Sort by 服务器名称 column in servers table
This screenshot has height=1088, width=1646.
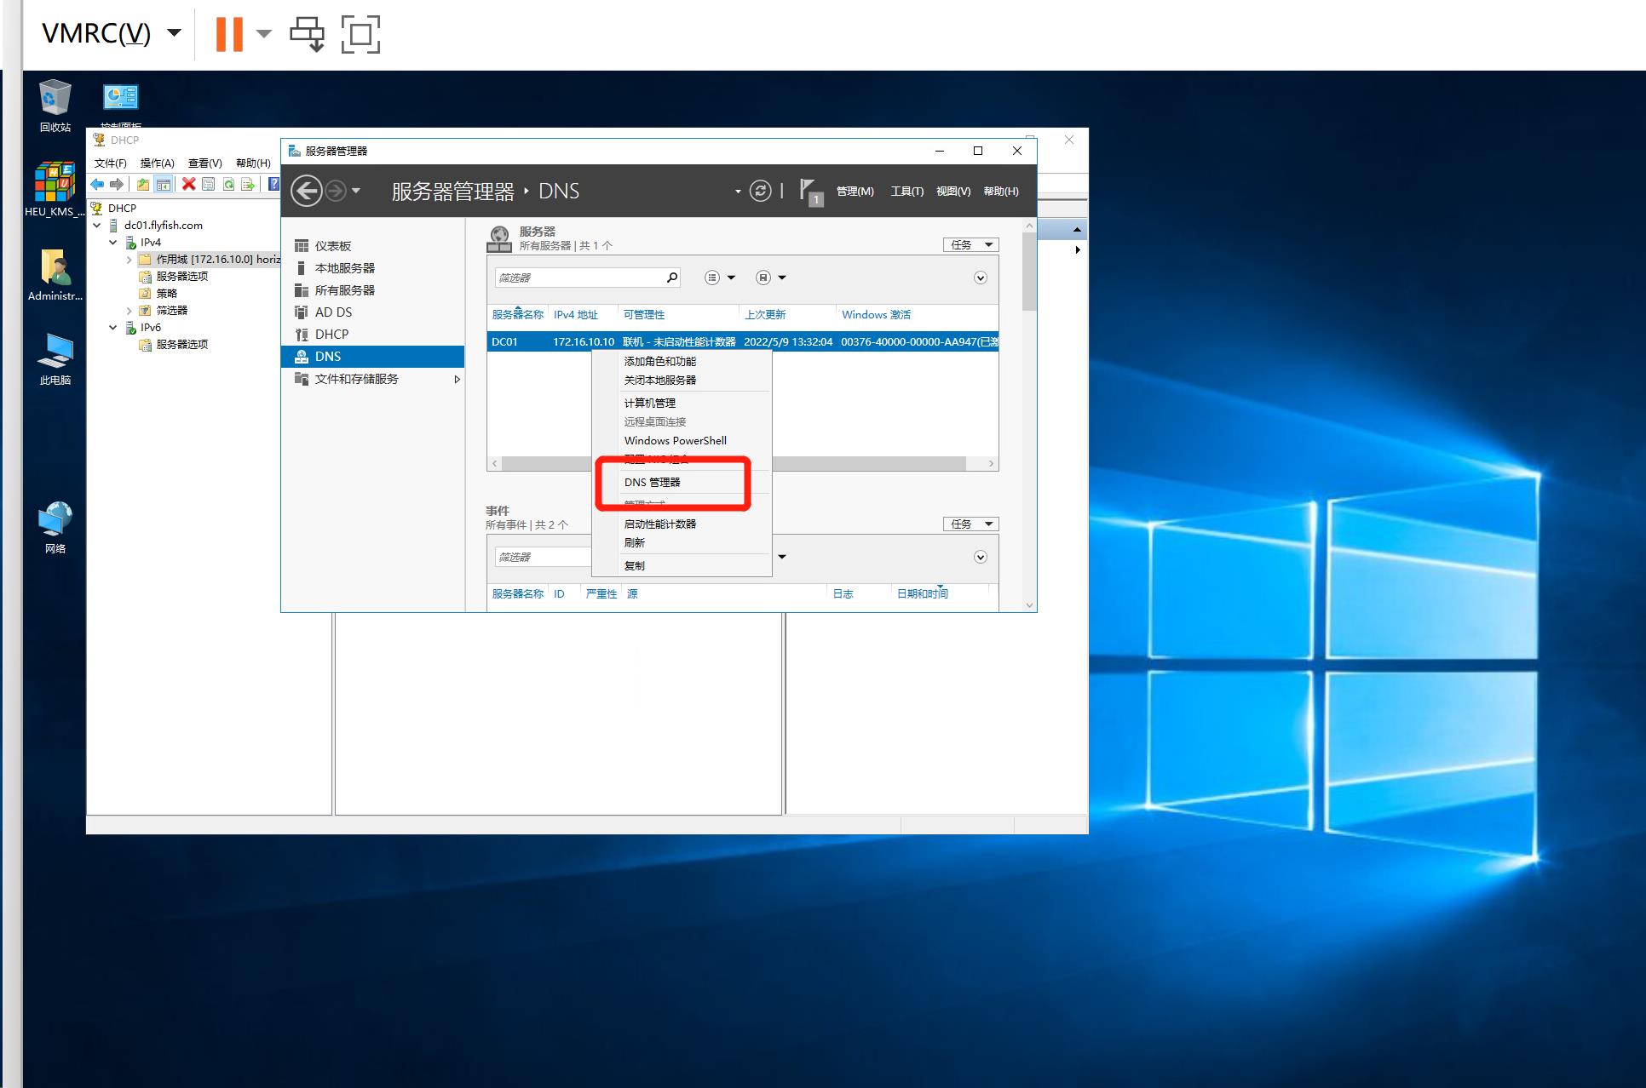click(x=517, y=314)
